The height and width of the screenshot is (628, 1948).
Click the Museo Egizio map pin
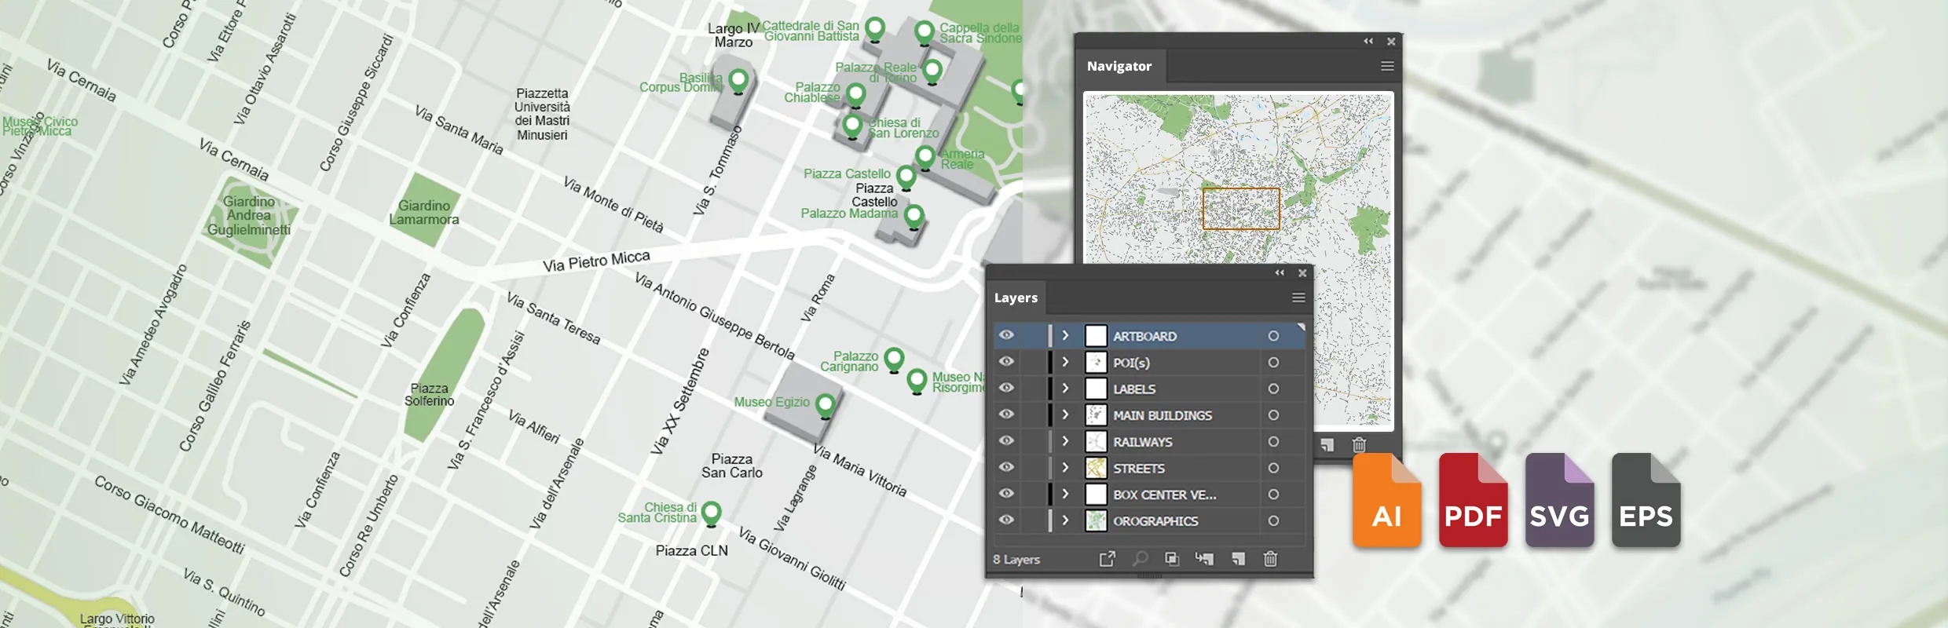[825, 406]
